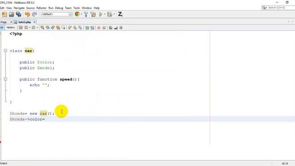295x166 pixels.
Task: Click the '$color' property declaration
Action: click(x=45, y=62)
